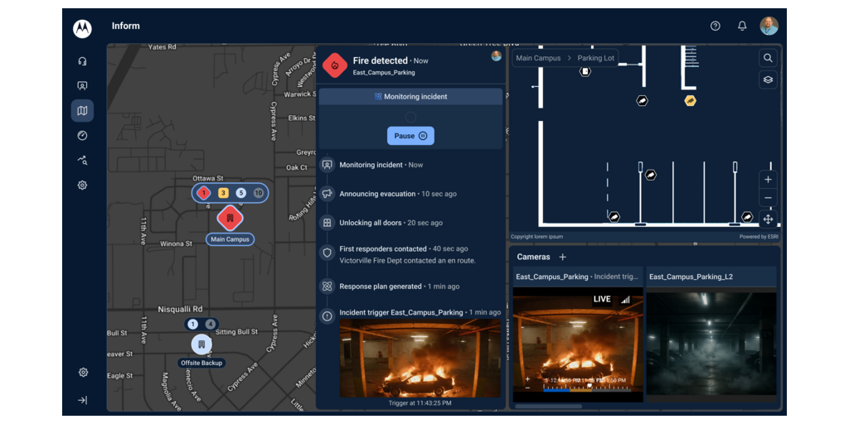Click the search icon on floor plan
This screenshot has height=424, width=849.
(768, 58)
